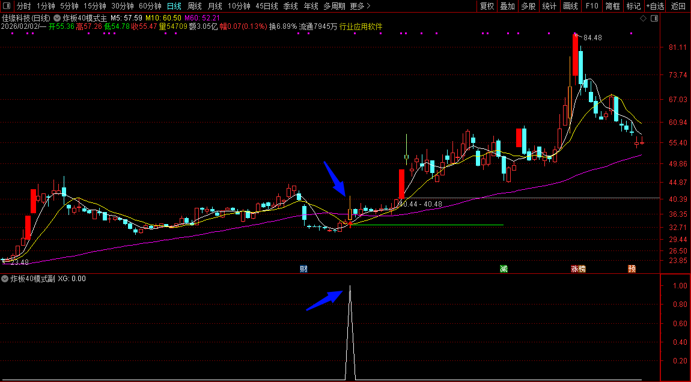Viewport: 691px width, 382px height.
Task: Click the 收55.47 closing price value
Action: [144, 26]
